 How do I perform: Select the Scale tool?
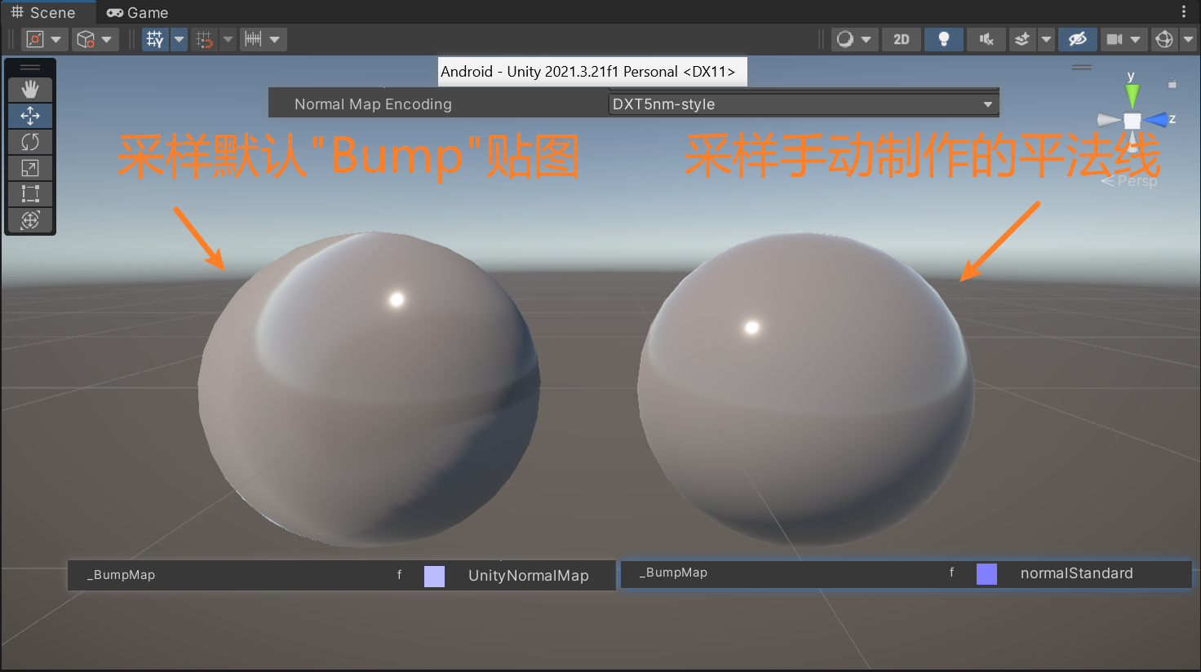30,168
